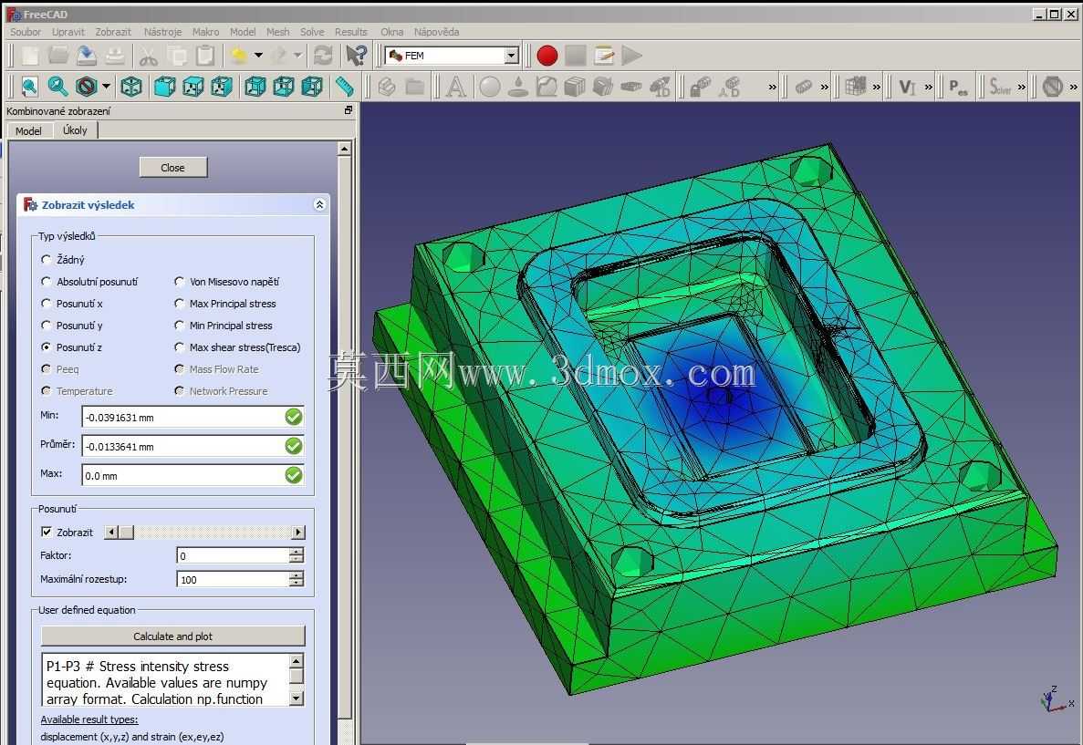The height and width of the screenshot is (745, 1083).
Task: Click the New document icon
Action: point(30,56)
